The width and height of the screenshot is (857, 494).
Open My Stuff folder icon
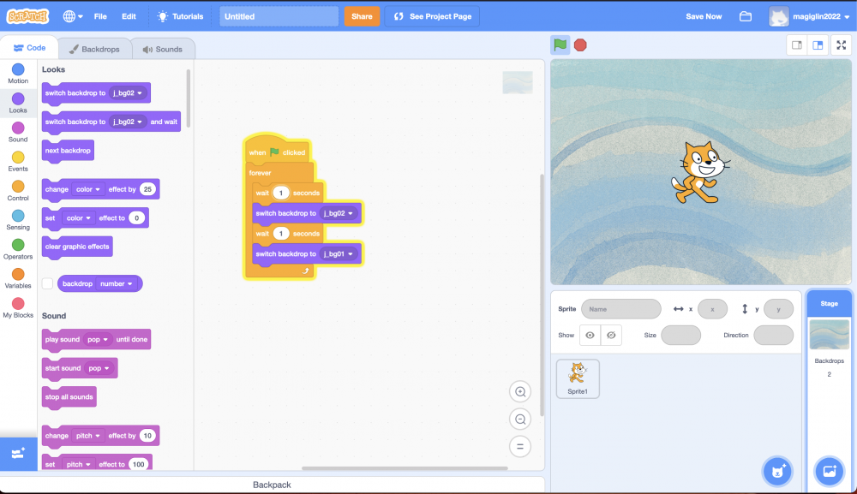pos(746,16)
